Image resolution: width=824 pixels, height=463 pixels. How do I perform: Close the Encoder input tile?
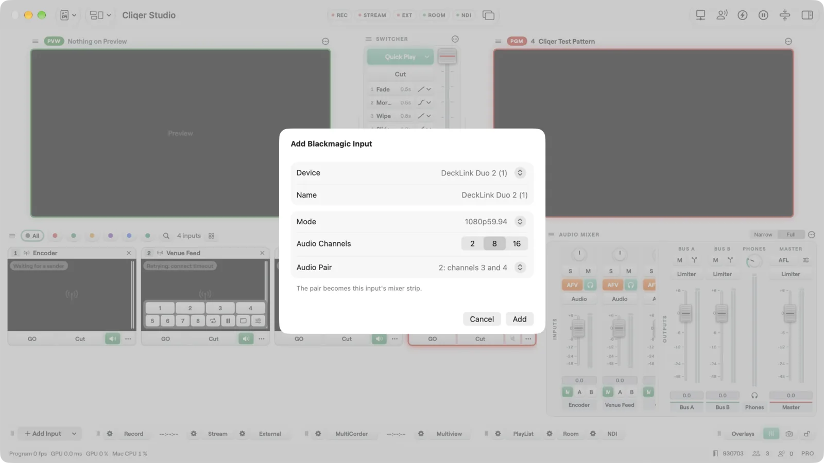tap(129, 253)
